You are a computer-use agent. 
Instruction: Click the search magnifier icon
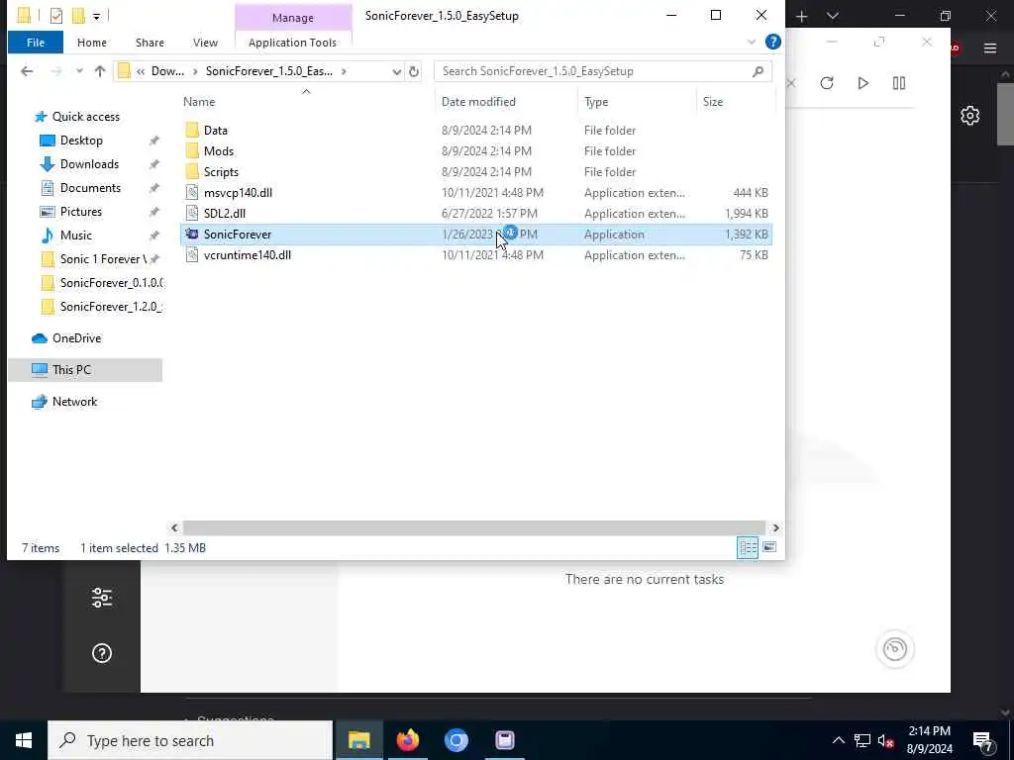pos(758,71)
